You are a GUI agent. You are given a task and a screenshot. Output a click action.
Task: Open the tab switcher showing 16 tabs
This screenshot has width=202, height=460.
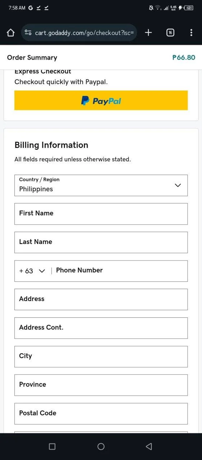click(170, 33)
